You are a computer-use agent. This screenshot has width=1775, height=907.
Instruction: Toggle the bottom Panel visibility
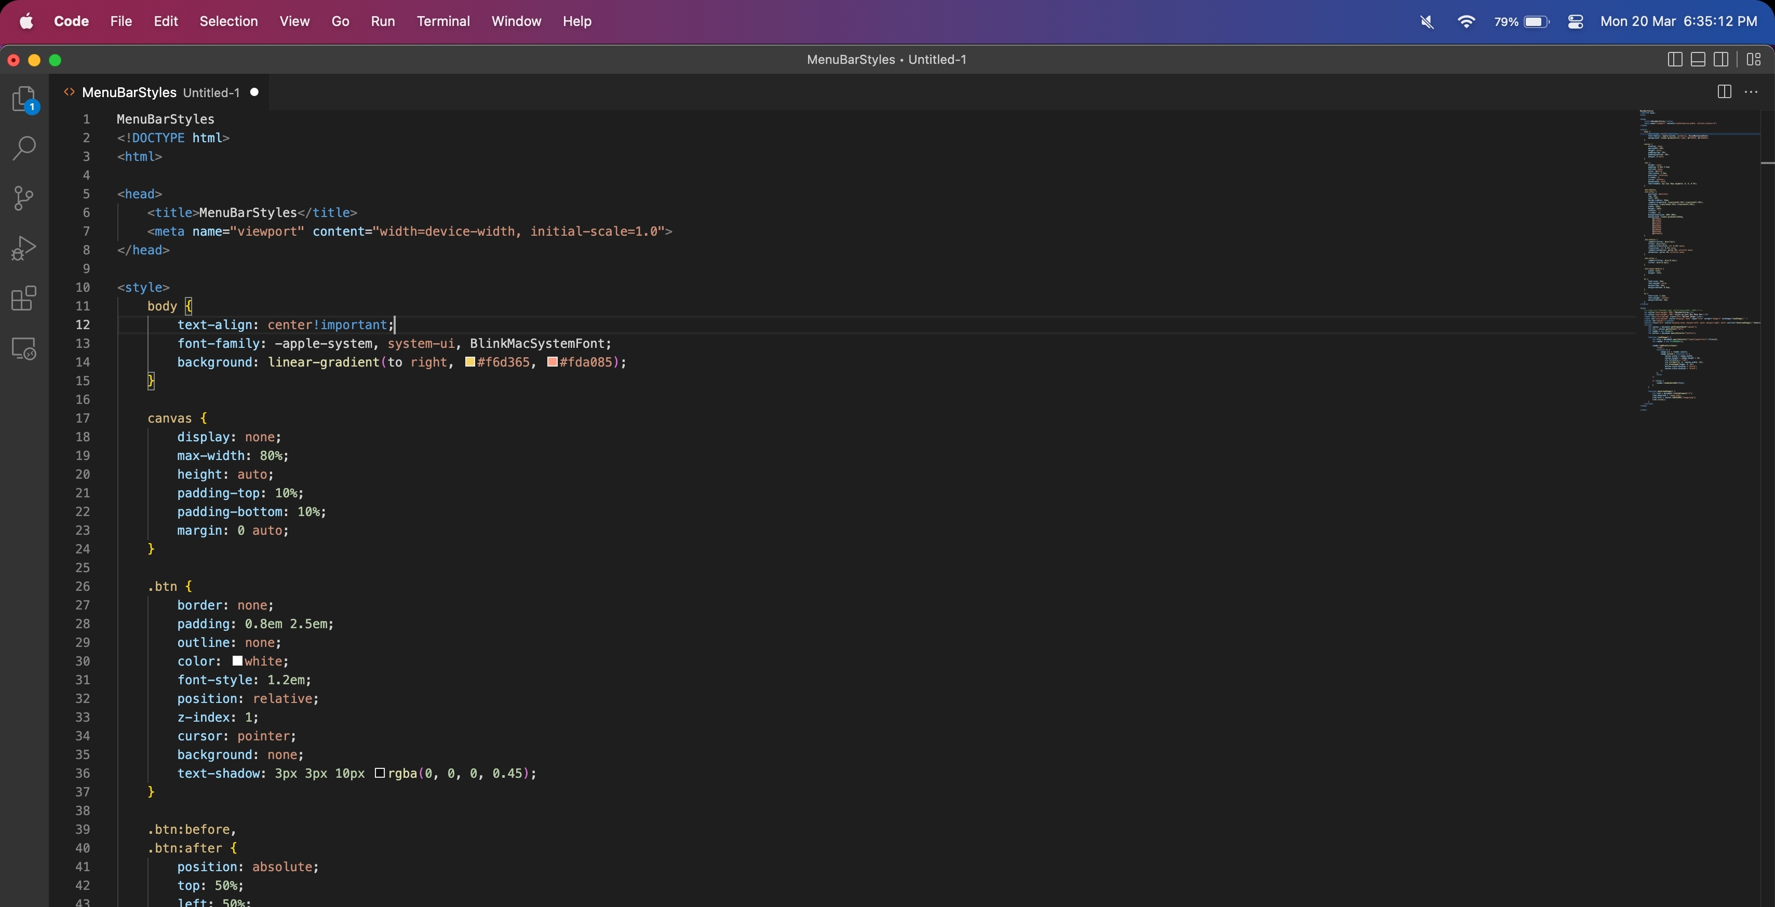(1698, 60)
